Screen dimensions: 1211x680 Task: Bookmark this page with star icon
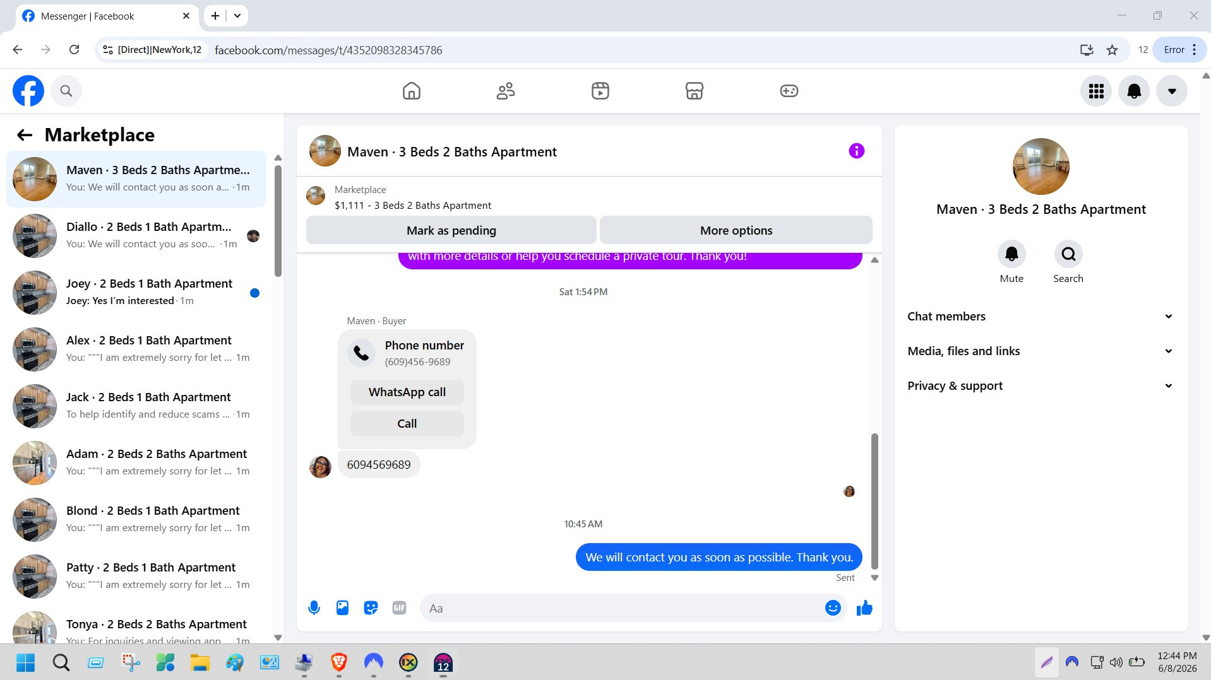click(x=1112, y=50)
